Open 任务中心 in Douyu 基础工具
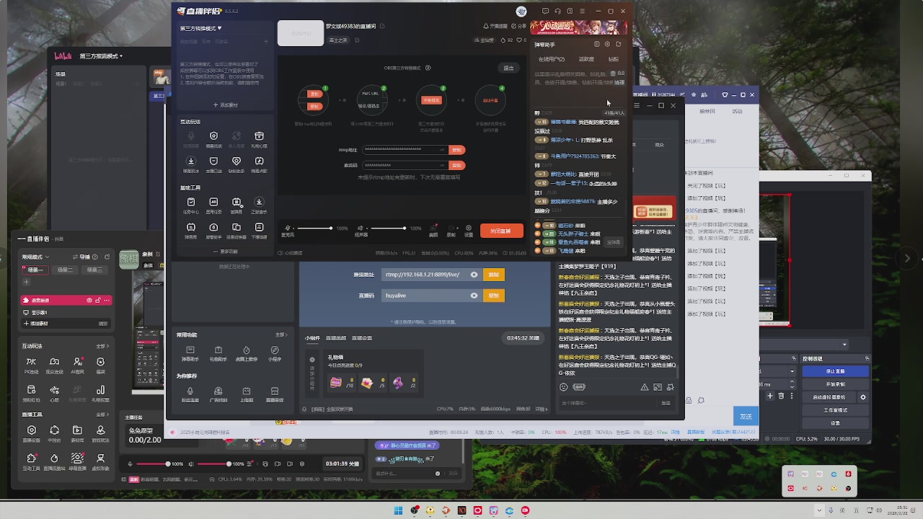The height and width of the screenshot is (519, 923). [190, 205]
